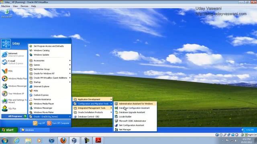Click the Uday user picture icon
The width and height of the screenshot is (257, 144).
coord(6,44)
